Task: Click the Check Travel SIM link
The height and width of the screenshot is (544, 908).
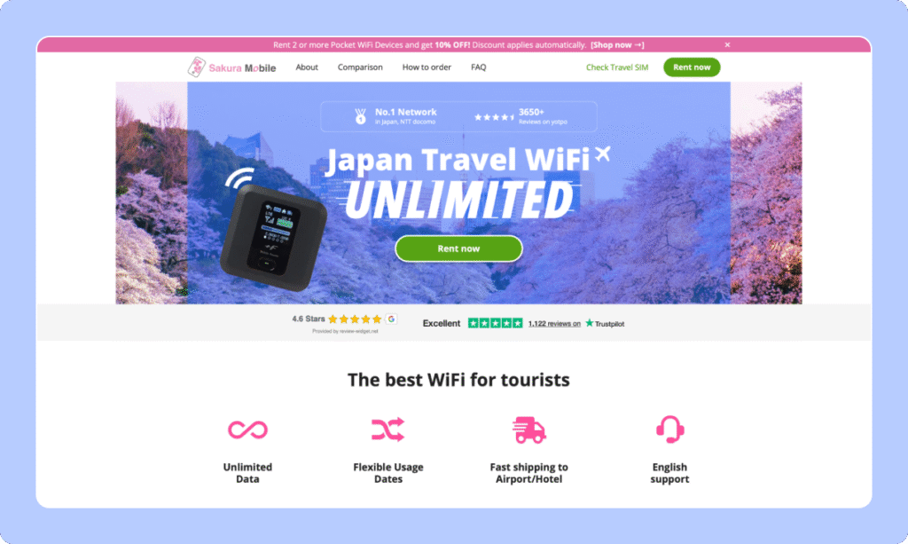Action: point(617,67)
